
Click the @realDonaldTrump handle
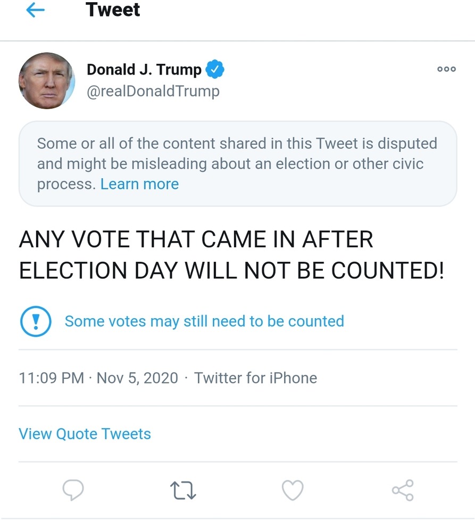point(153,91)
